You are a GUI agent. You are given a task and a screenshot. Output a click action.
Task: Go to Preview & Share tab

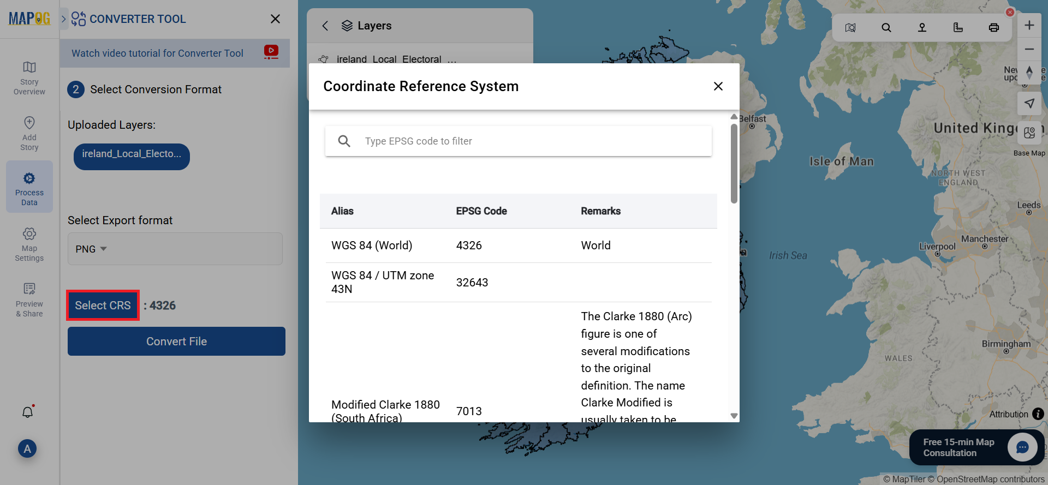(29, 300)
